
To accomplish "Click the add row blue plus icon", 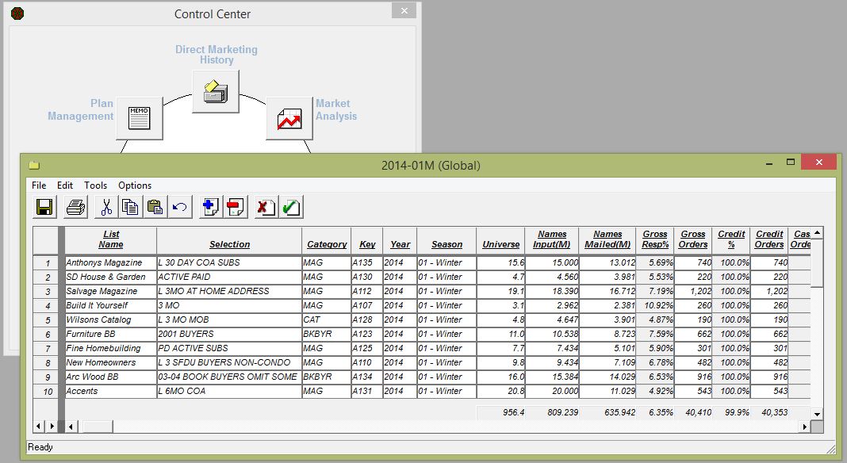I will coord(211,207).
